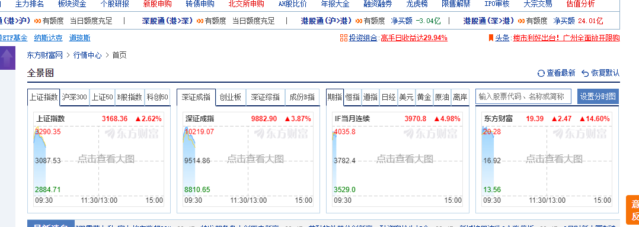639x227 pixels.
Task: Click the 深证成指 chart title text
Action: point(200,119)
